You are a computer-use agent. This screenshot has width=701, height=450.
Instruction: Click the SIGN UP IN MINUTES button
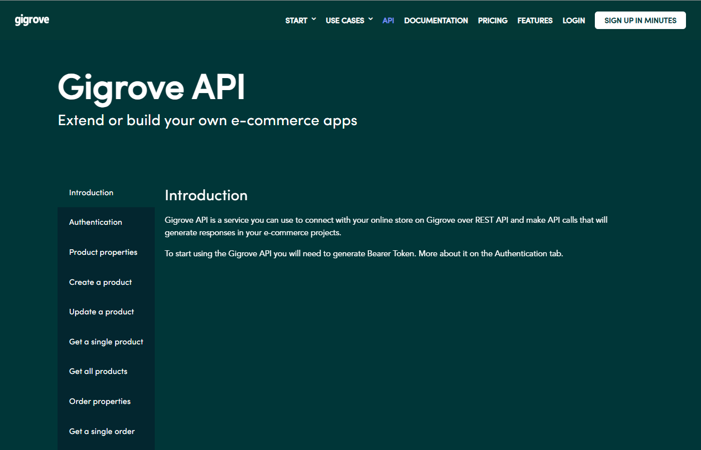coord(640,21)
